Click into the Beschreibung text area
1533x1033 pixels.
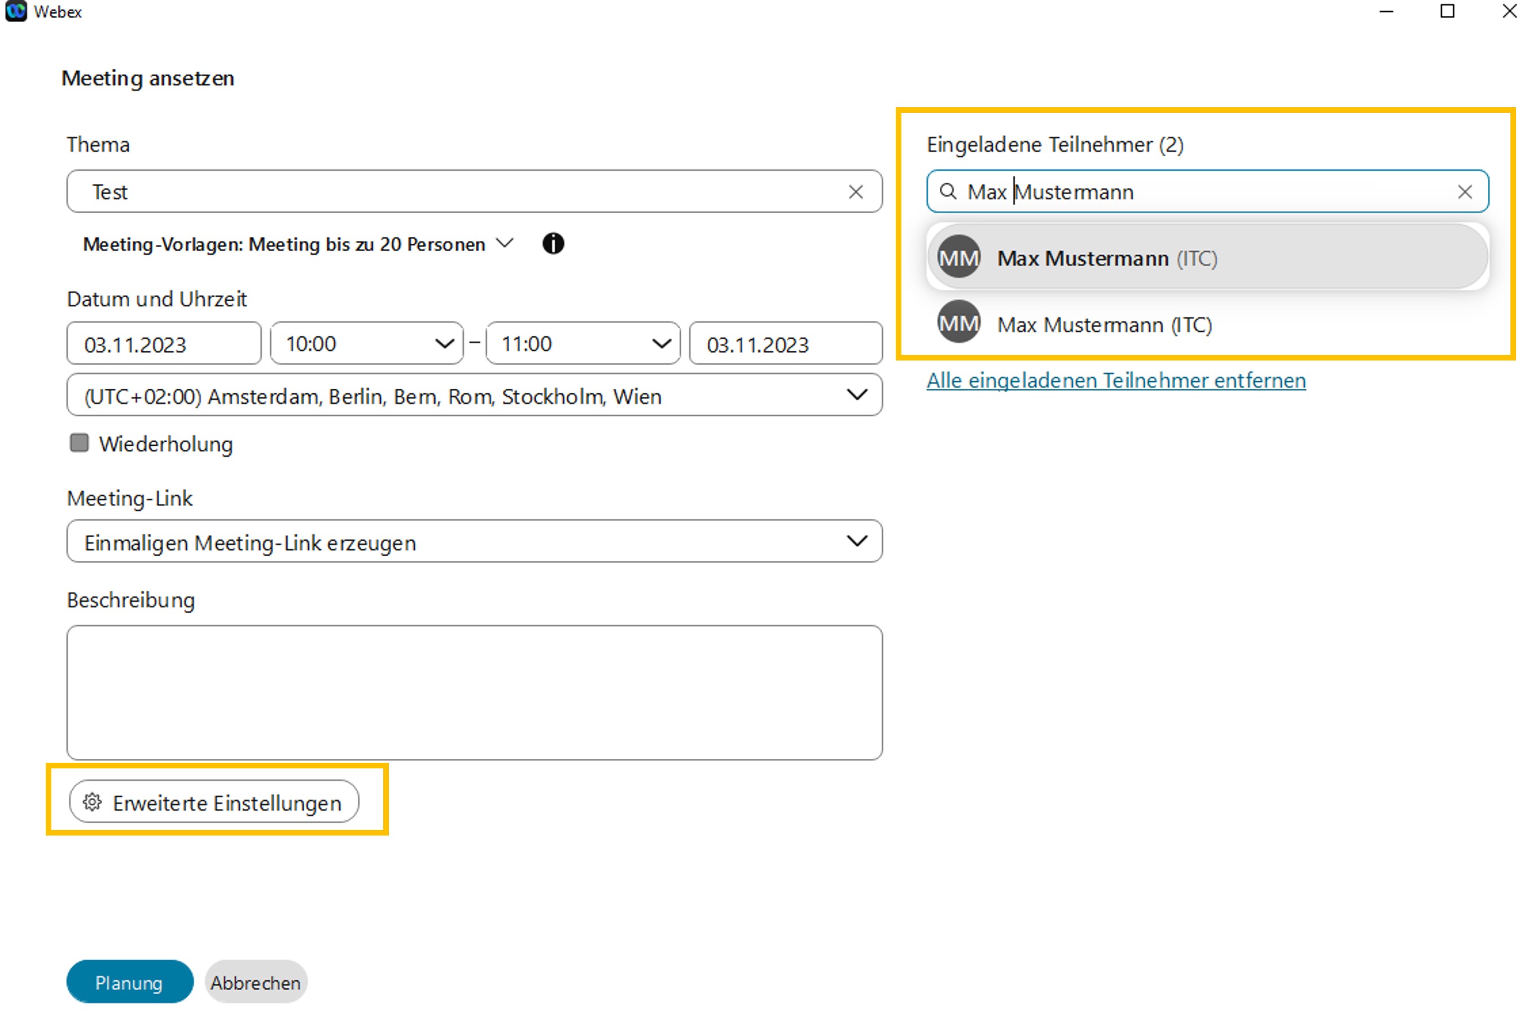474,692
